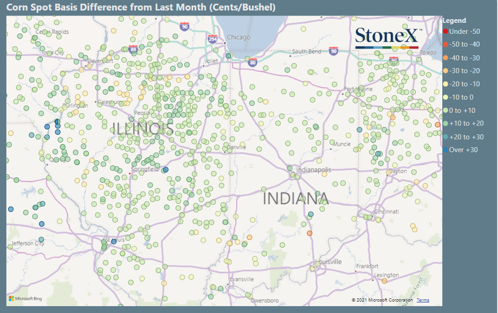Click the Microsoft Bing logo
Screen dimensions: 498x313
click(26, 298)
